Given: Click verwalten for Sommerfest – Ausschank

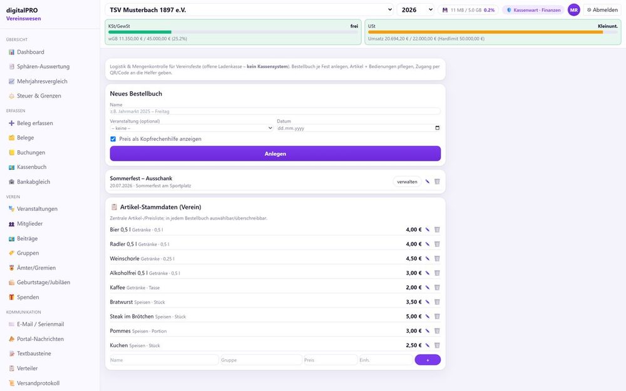Looking at the screenshot, I should point(408,182).
